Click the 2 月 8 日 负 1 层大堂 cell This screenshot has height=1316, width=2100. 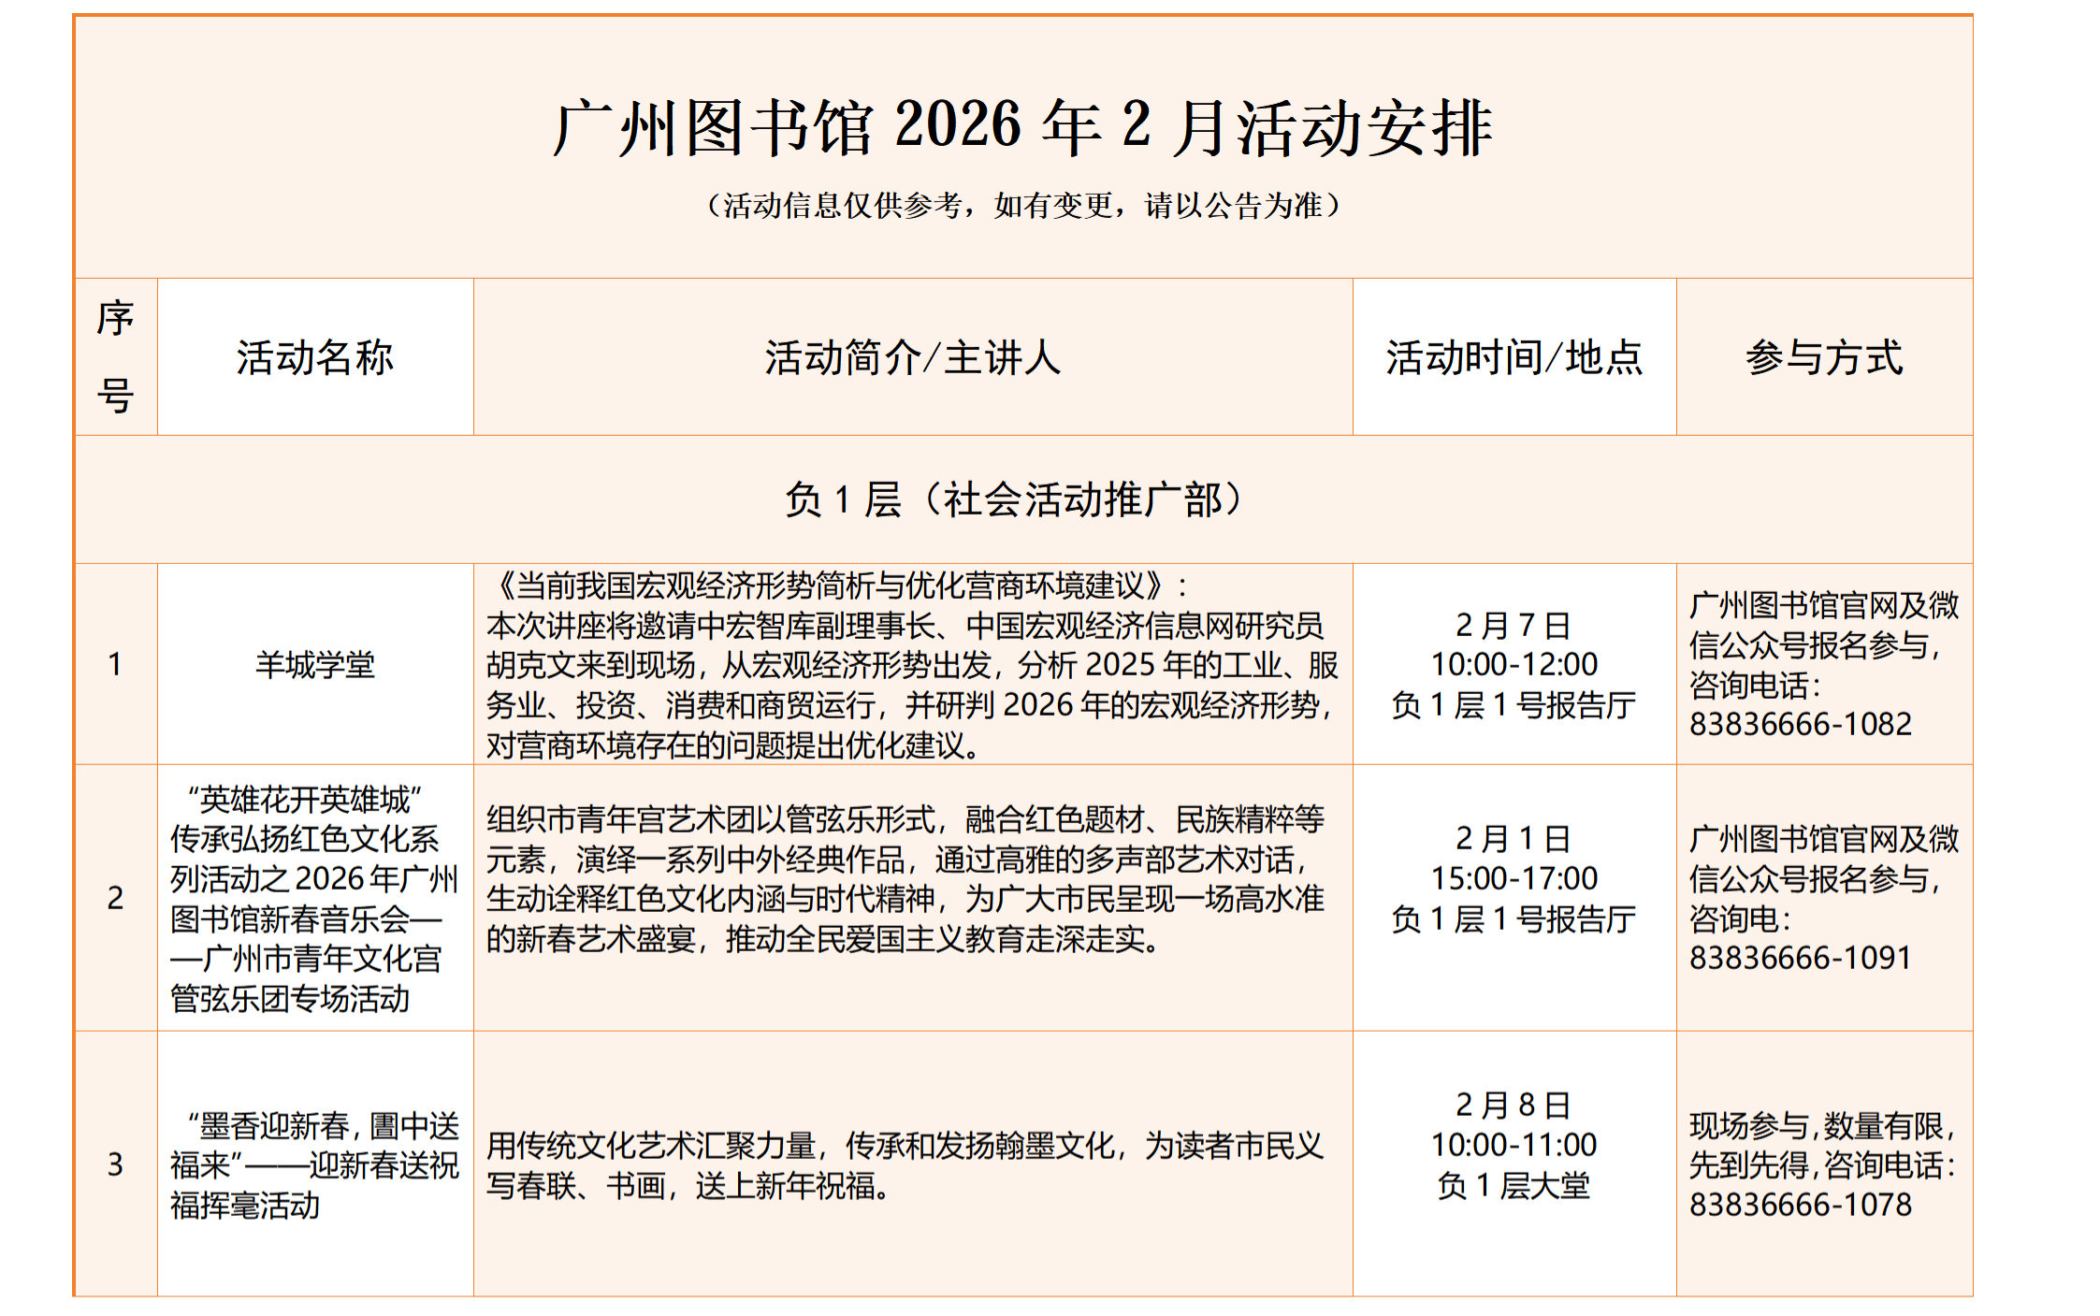1513,1145
